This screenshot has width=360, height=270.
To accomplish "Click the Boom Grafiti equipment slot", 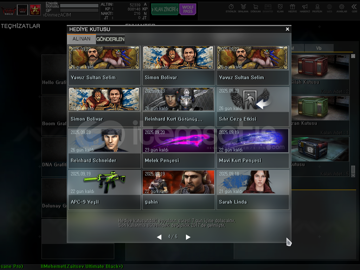I will pos(54,115).
